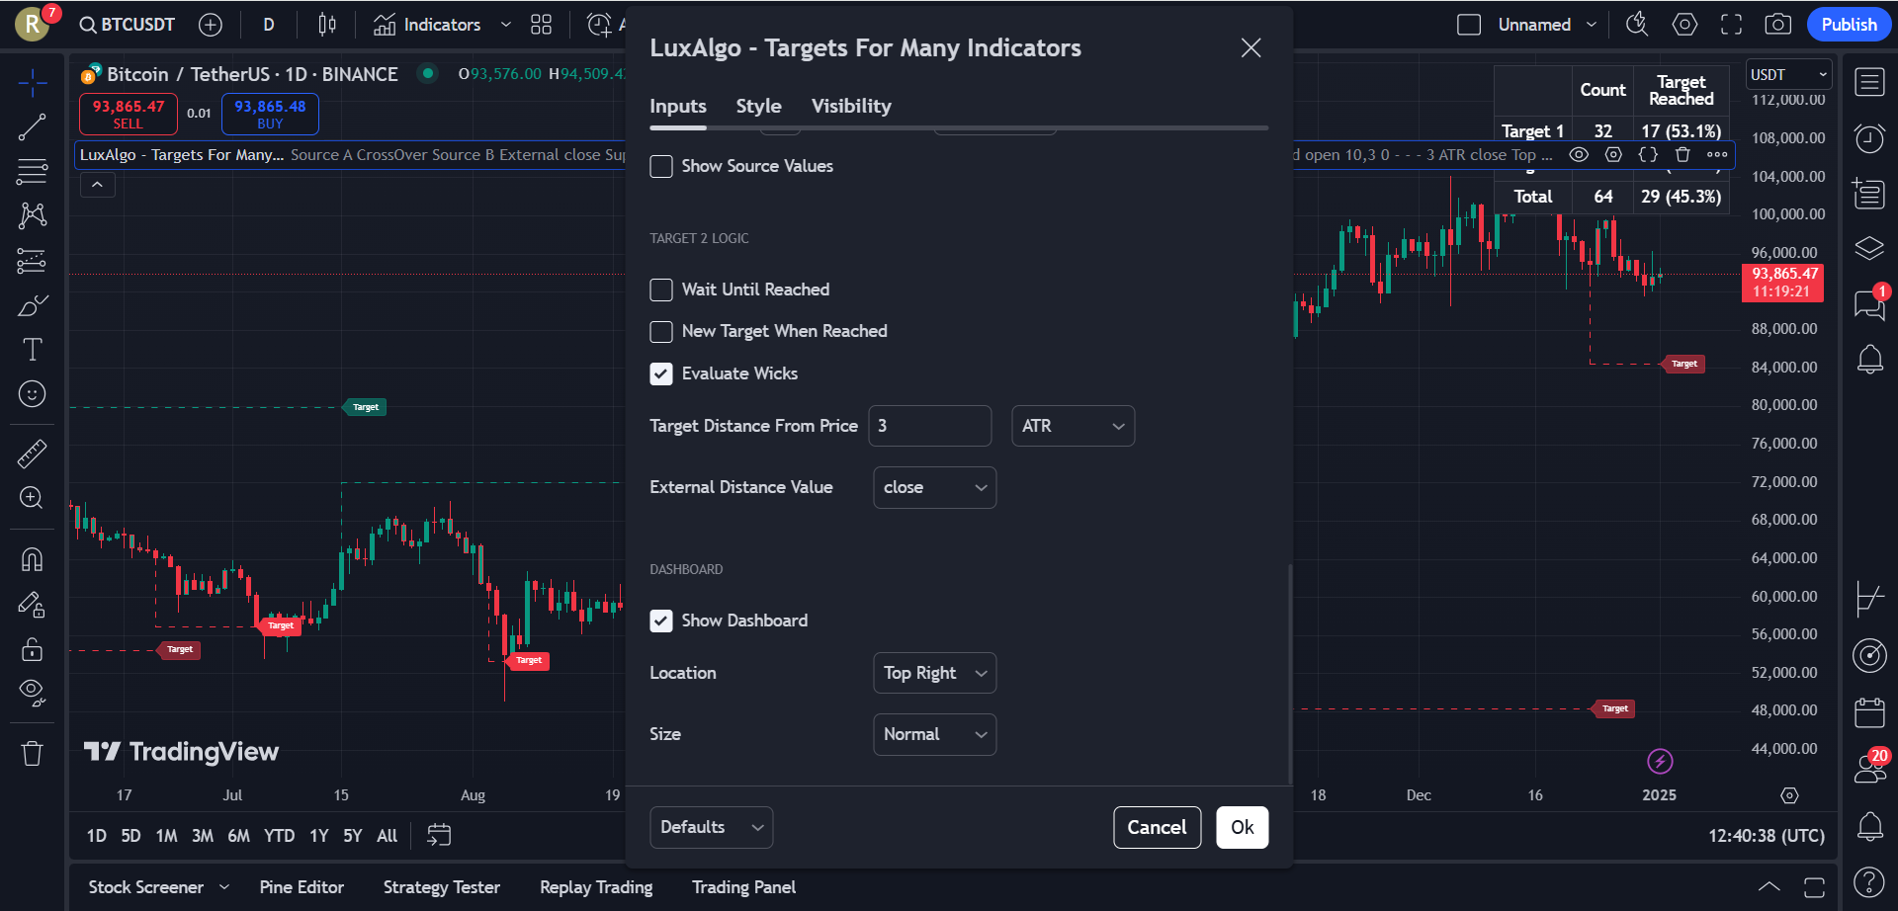Select the brush drawing tool
Viewport: 1898px width, 911px height.
[x=32, y=305]
